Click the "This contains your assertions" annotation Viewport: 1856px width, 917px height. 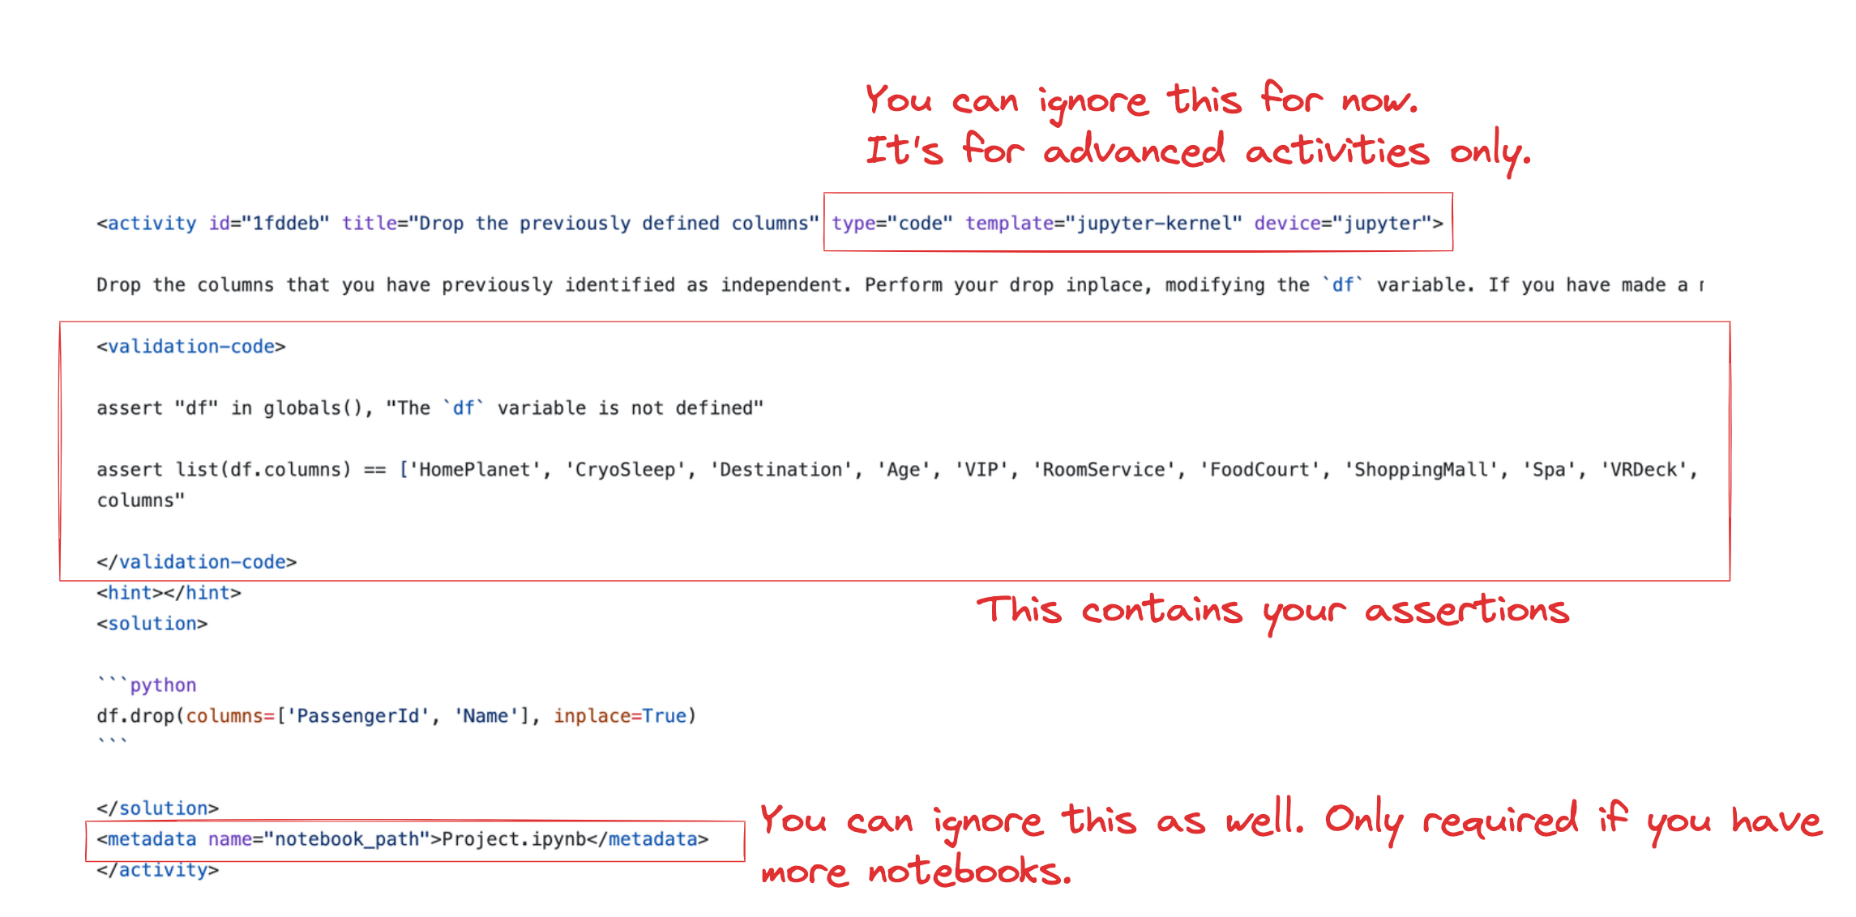1272,612
